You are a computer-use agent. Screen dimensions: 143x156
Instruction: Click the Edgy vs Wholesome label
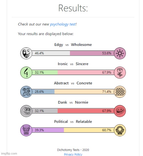73,45
